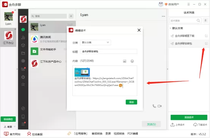The height and width of the screenshot is (138, 210).
Task: Click 上传话术 upload link
Action: (177, 125)
